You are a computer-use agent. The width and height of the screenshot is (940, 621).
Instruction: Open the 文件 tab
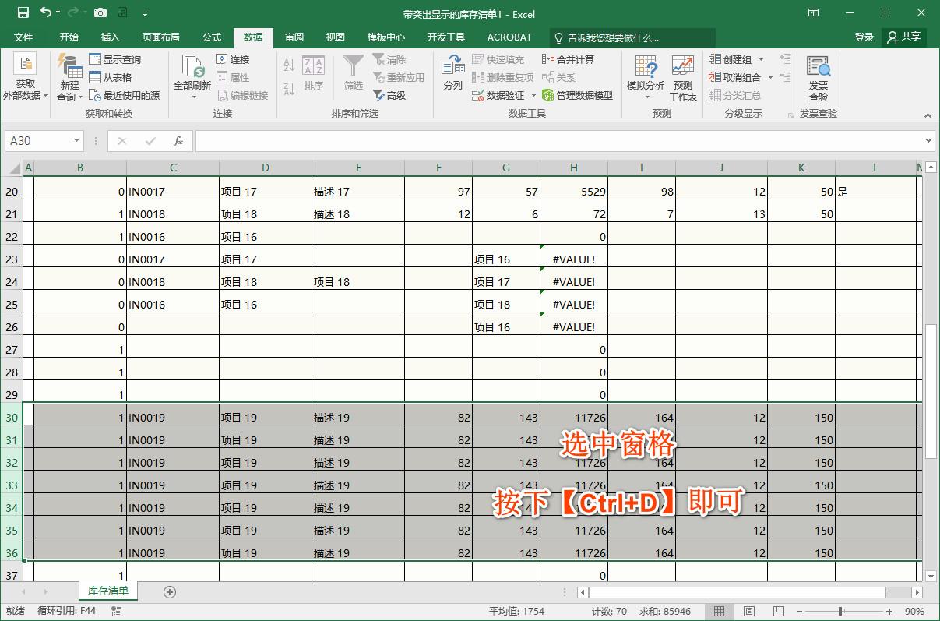[23, 37]
